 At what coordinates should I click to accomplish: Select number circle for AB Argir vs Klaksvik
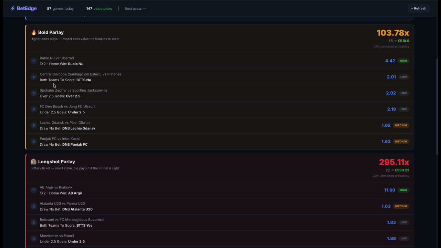tap(34, 190)
